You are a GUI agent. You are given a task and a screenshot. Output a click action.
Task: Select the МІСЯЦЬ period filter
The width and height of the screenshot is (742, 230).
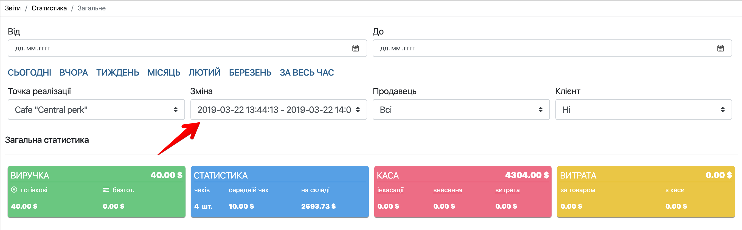click(164, 73)
